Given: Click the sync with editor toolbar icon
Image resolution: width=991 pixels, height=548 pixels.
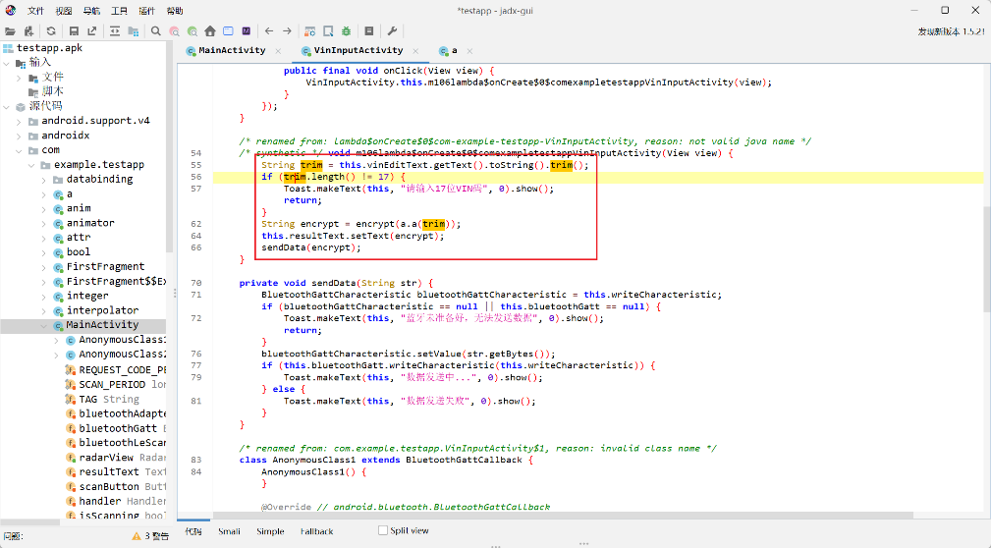Looking at the screenshot, I should (114, 31).
